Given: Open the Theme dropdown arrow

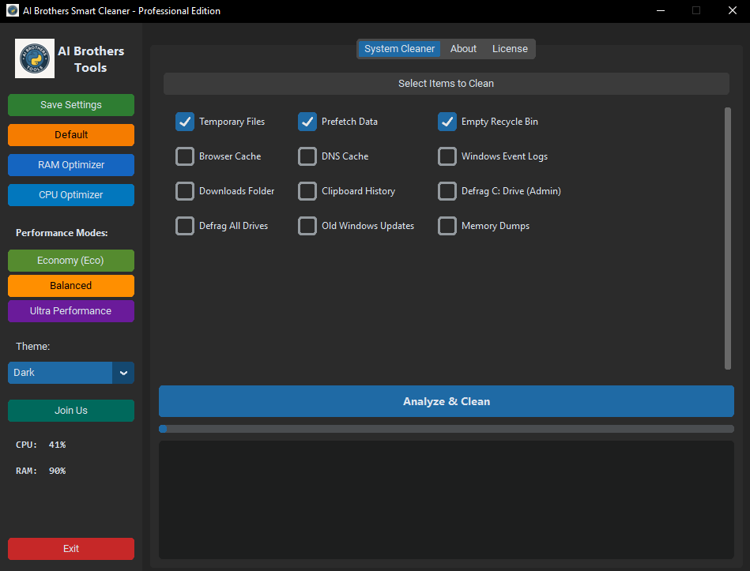Looking at the screenshot, I should point(123,373).
